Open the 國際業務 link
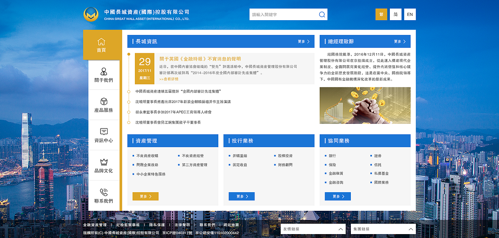 pos(382,182)
